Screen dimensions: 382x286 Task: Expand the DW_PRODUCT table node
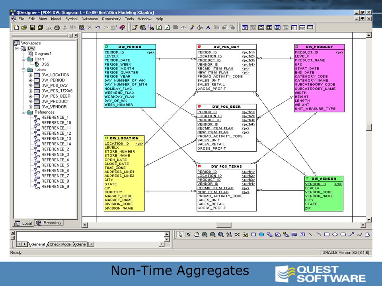click(x=30, y=102)
